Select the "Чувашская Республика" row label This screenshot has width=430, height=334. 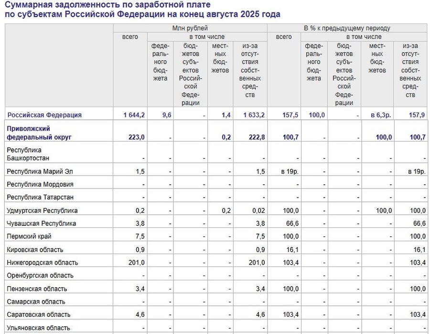[42, 223]
